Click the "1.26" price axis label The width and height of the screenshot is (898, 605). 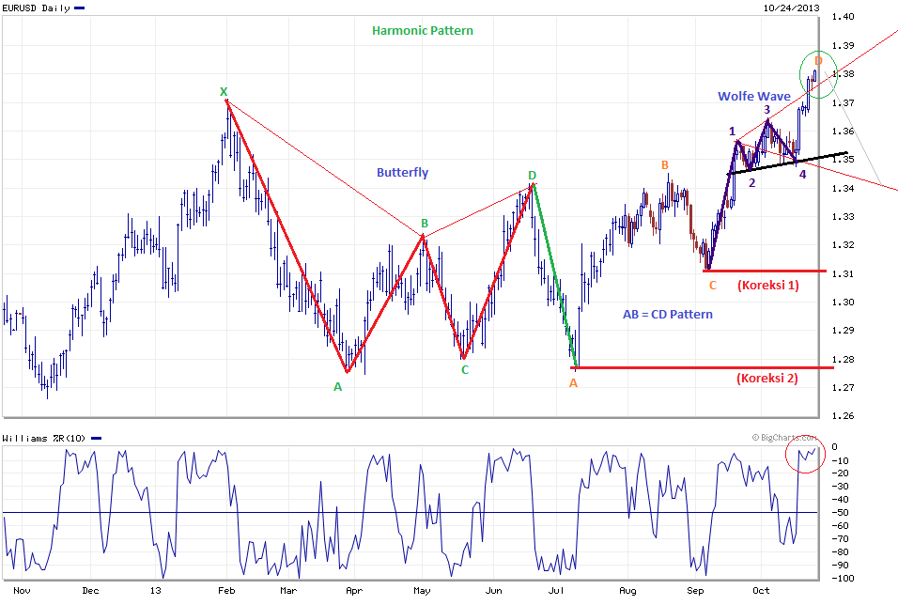(843, 416)
